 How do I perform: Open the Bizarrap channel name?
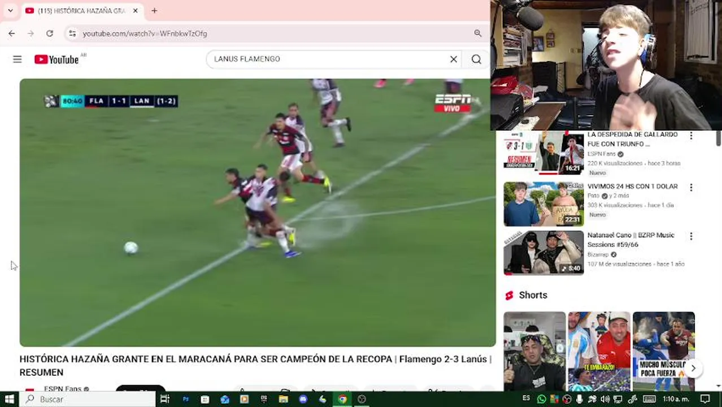click(x=598, y=255)
